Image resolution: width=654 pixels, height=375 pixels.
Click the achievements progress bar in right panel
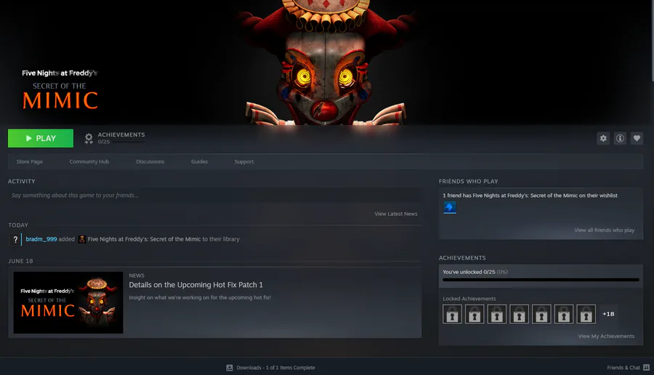click(x=541, y=280)
